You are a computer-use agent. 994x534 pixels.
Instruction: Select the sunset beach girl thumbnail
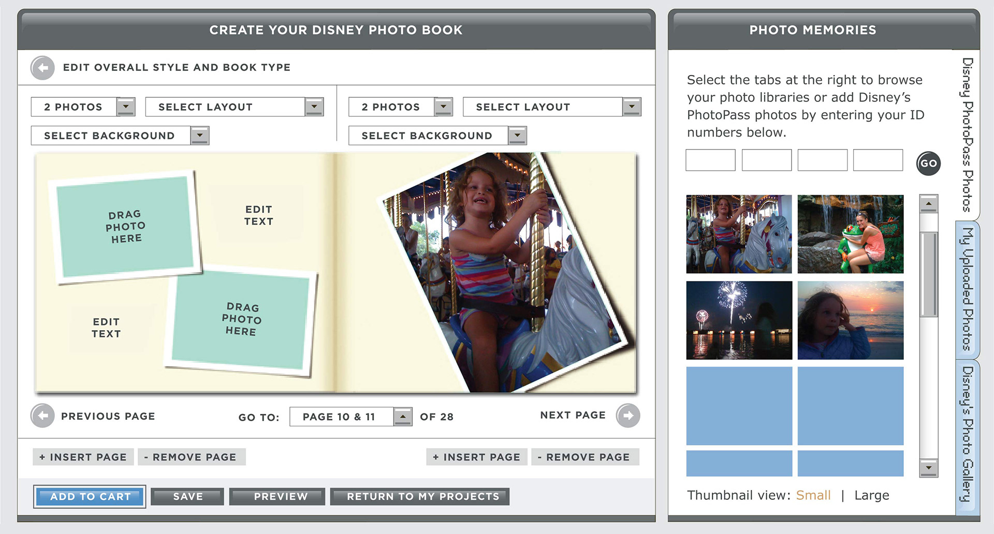pyautogui.click(x=851, y=320)
